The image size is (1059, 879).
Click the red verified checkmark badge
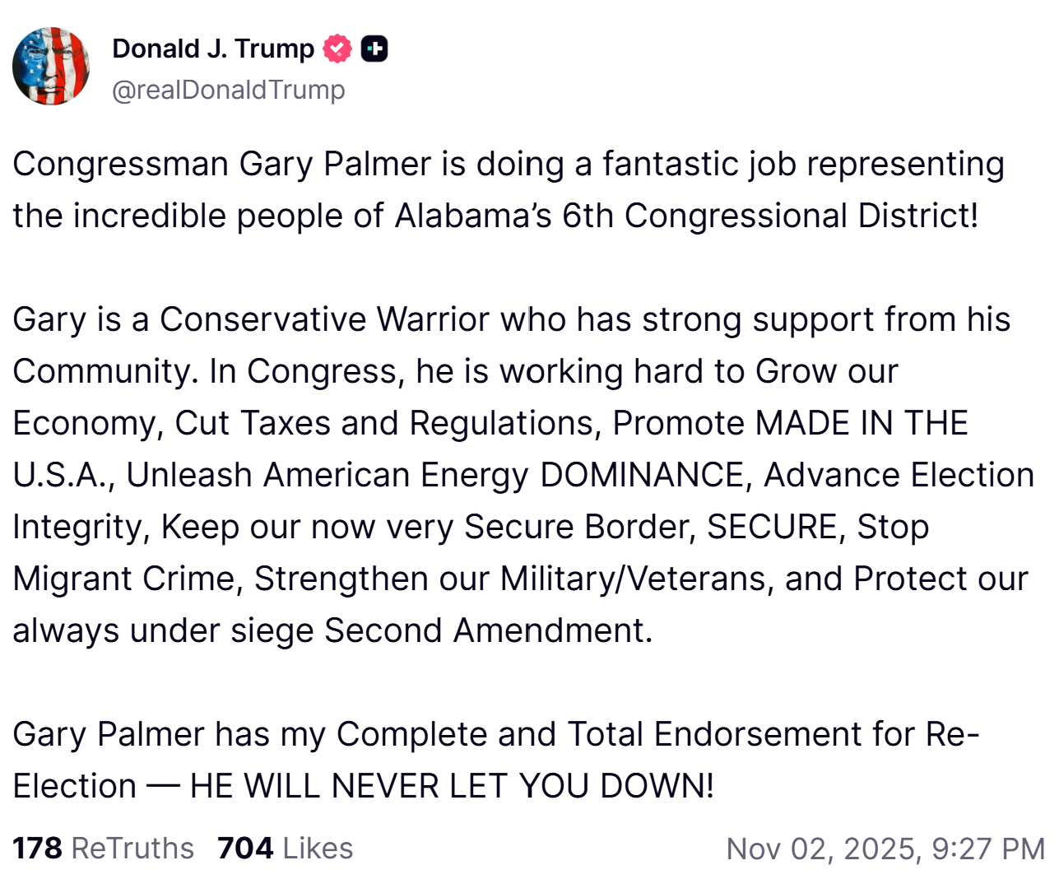[x=337, y=49]
